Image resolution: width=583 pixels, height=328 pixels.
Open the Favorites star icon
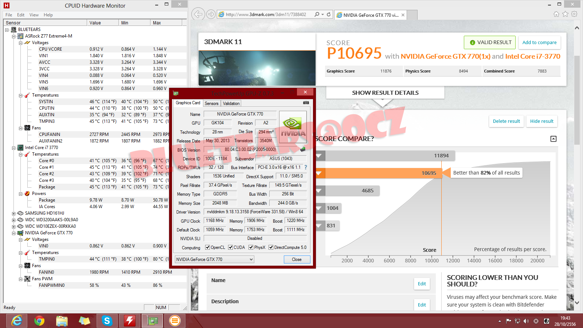565,14
